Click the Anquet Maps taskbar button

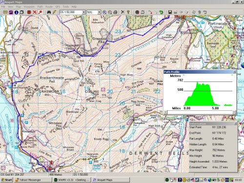coord(111,180)
